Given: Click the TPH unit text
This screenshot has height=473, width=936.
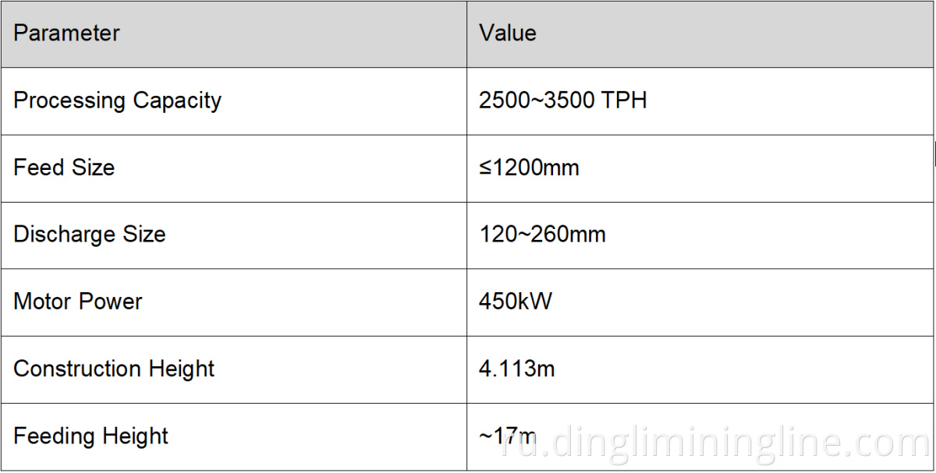Looking at the screenshot, I should pyautogui.click(x=624, y=101).
